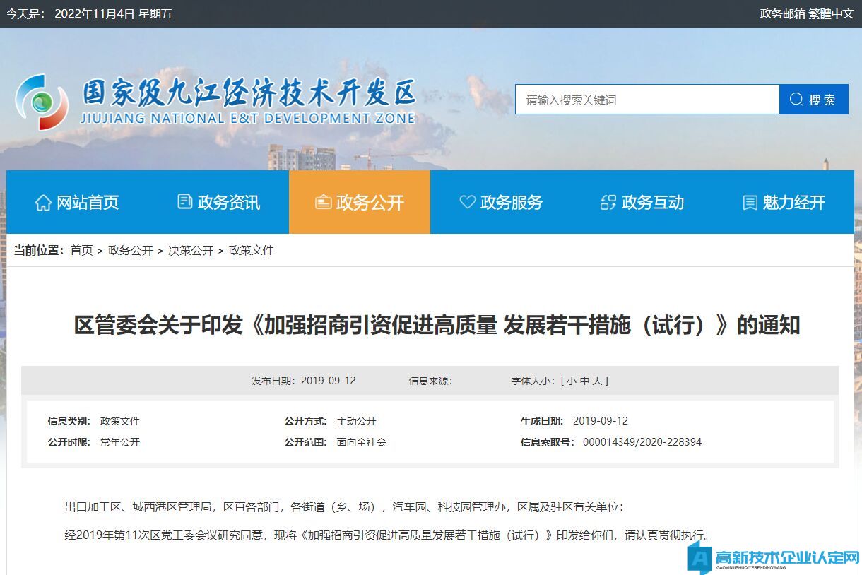Screen dimensions: 862x575
Task: Switch language to 繁體中文
Action: click(832, 13)
